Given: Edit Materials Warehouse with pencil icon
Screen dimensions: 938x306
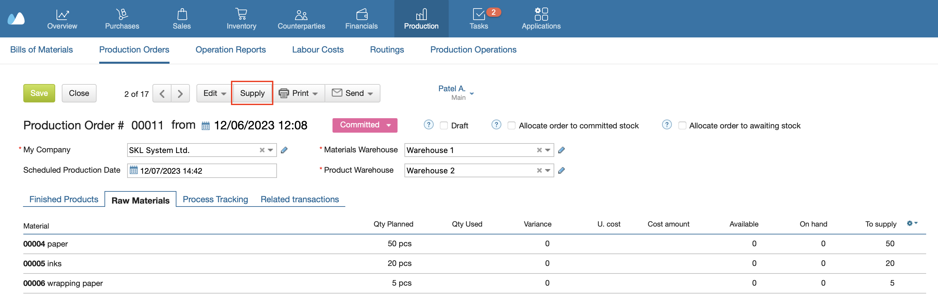Looking at the screenshot, I should [561, 150].
